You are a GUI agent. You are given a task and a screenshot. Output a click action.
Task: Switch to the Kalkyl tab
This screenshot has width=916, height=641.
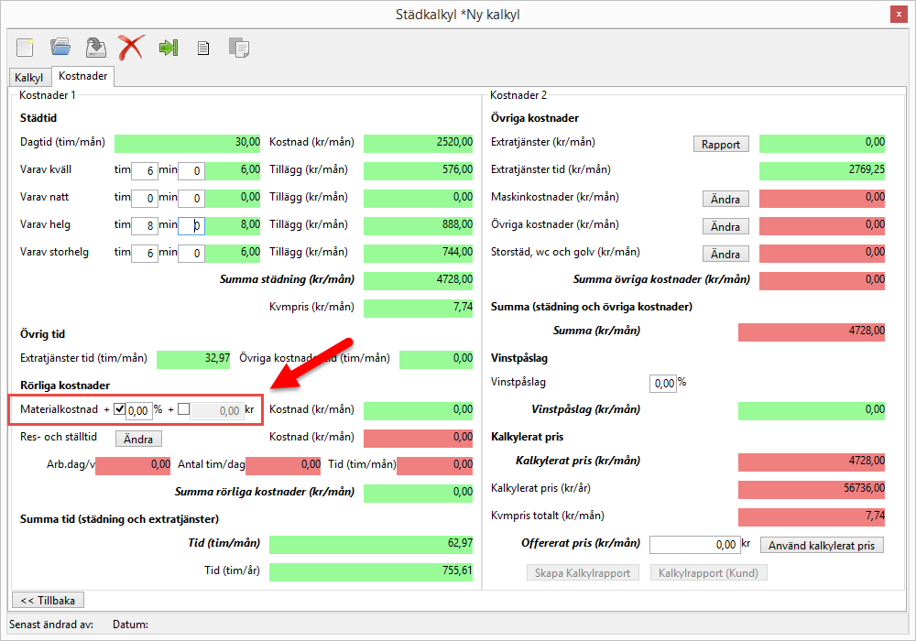tap(29, 78)
